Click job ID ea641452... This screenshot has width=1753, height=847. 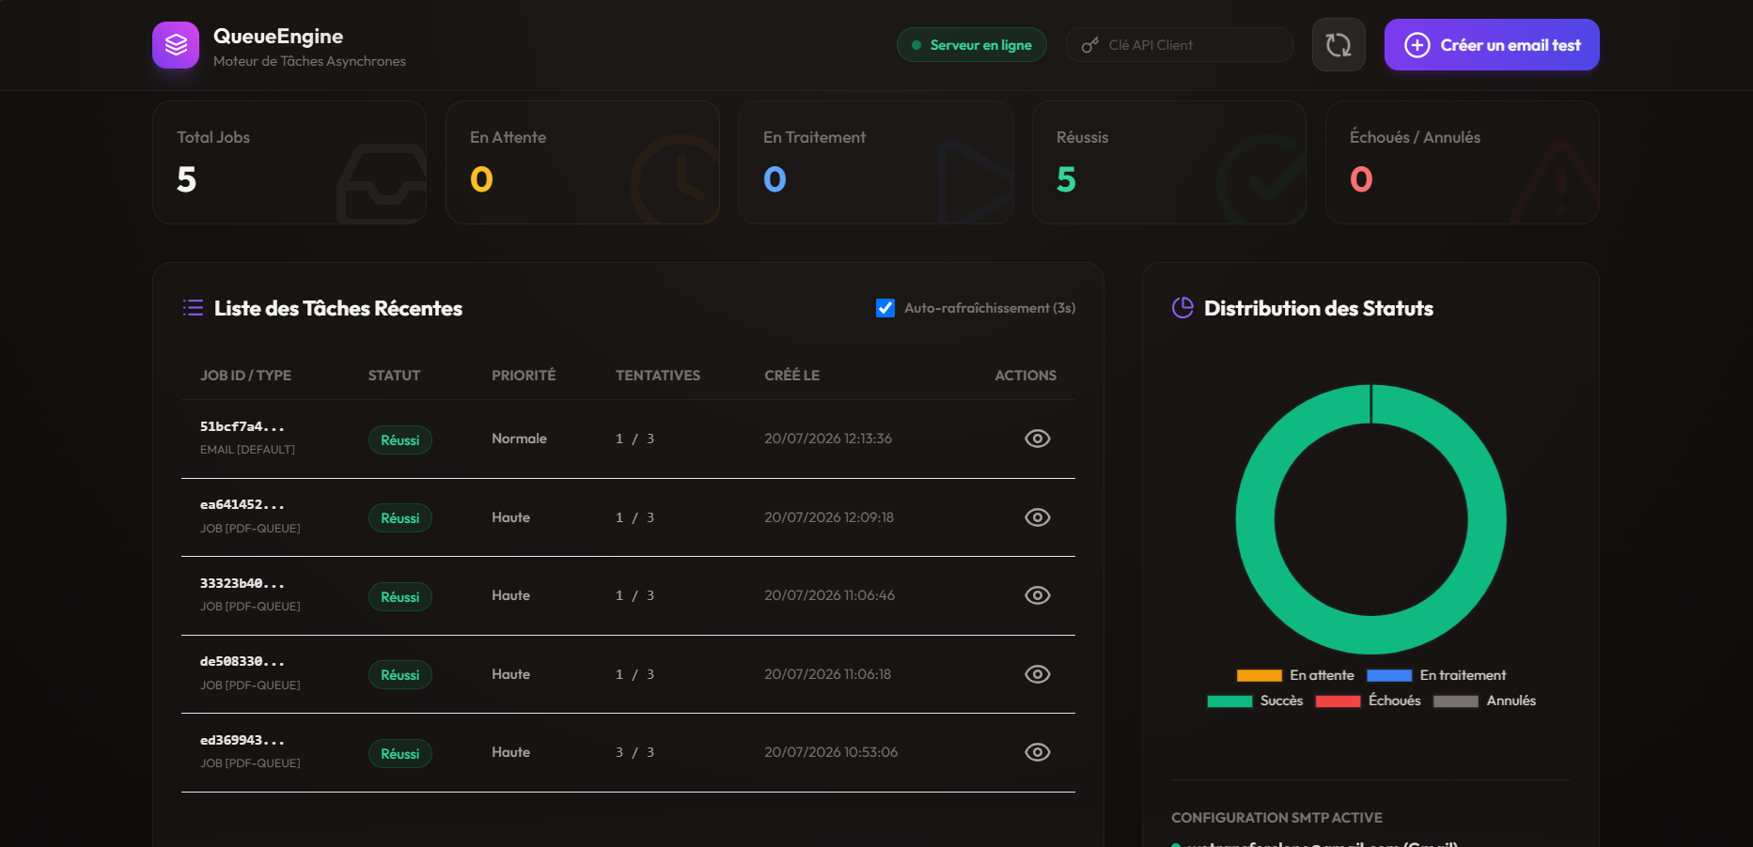tap(242, 505)
